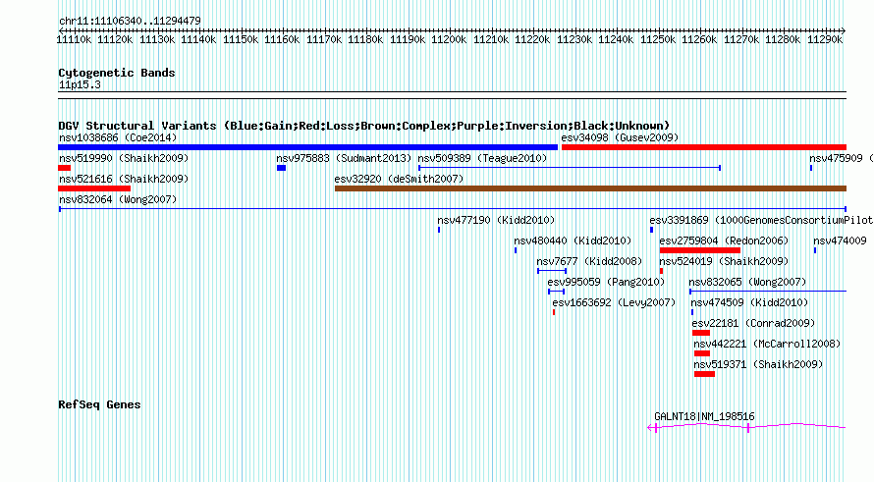
Task: Select the nsv519990 (Shaikh2009) red variant bar
Action: (x=64, y=168)
